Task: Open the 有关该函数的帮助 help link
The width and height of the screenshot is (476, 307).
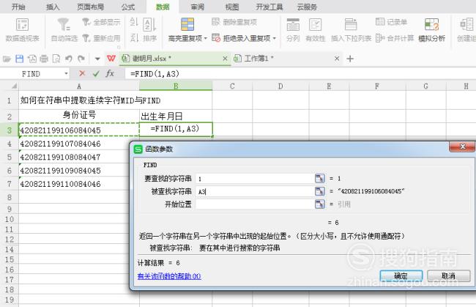Action: click(169, 276)
